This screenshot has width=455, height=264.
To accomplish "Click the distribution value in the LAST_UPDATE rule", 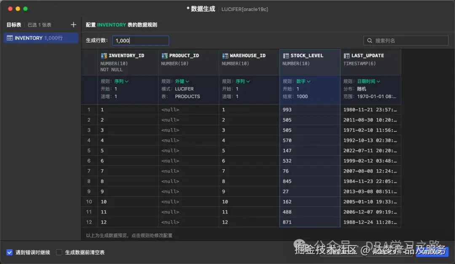I will pos(361,89).
